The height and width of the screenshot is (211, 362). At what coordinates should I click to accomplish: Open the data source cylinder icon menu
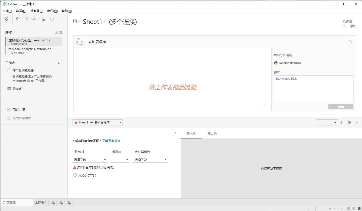76,21
